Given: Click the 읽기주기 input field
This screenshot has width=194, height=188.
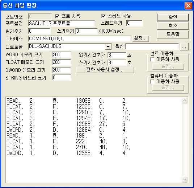Looking at the screenshot, I should (x=39, y=31).
